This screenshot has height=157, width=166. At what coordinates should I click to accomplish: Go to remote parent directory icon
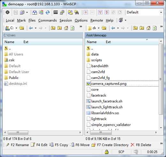tap(135, 28)
